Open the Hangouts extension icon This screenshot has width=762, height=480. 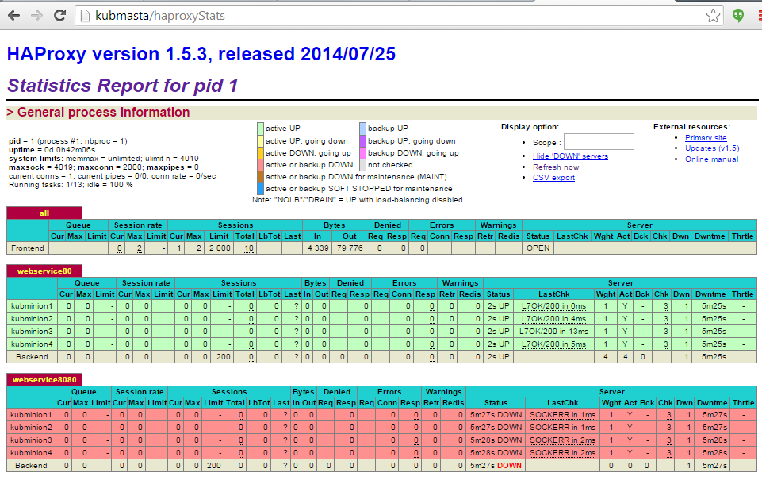[737, 15]
